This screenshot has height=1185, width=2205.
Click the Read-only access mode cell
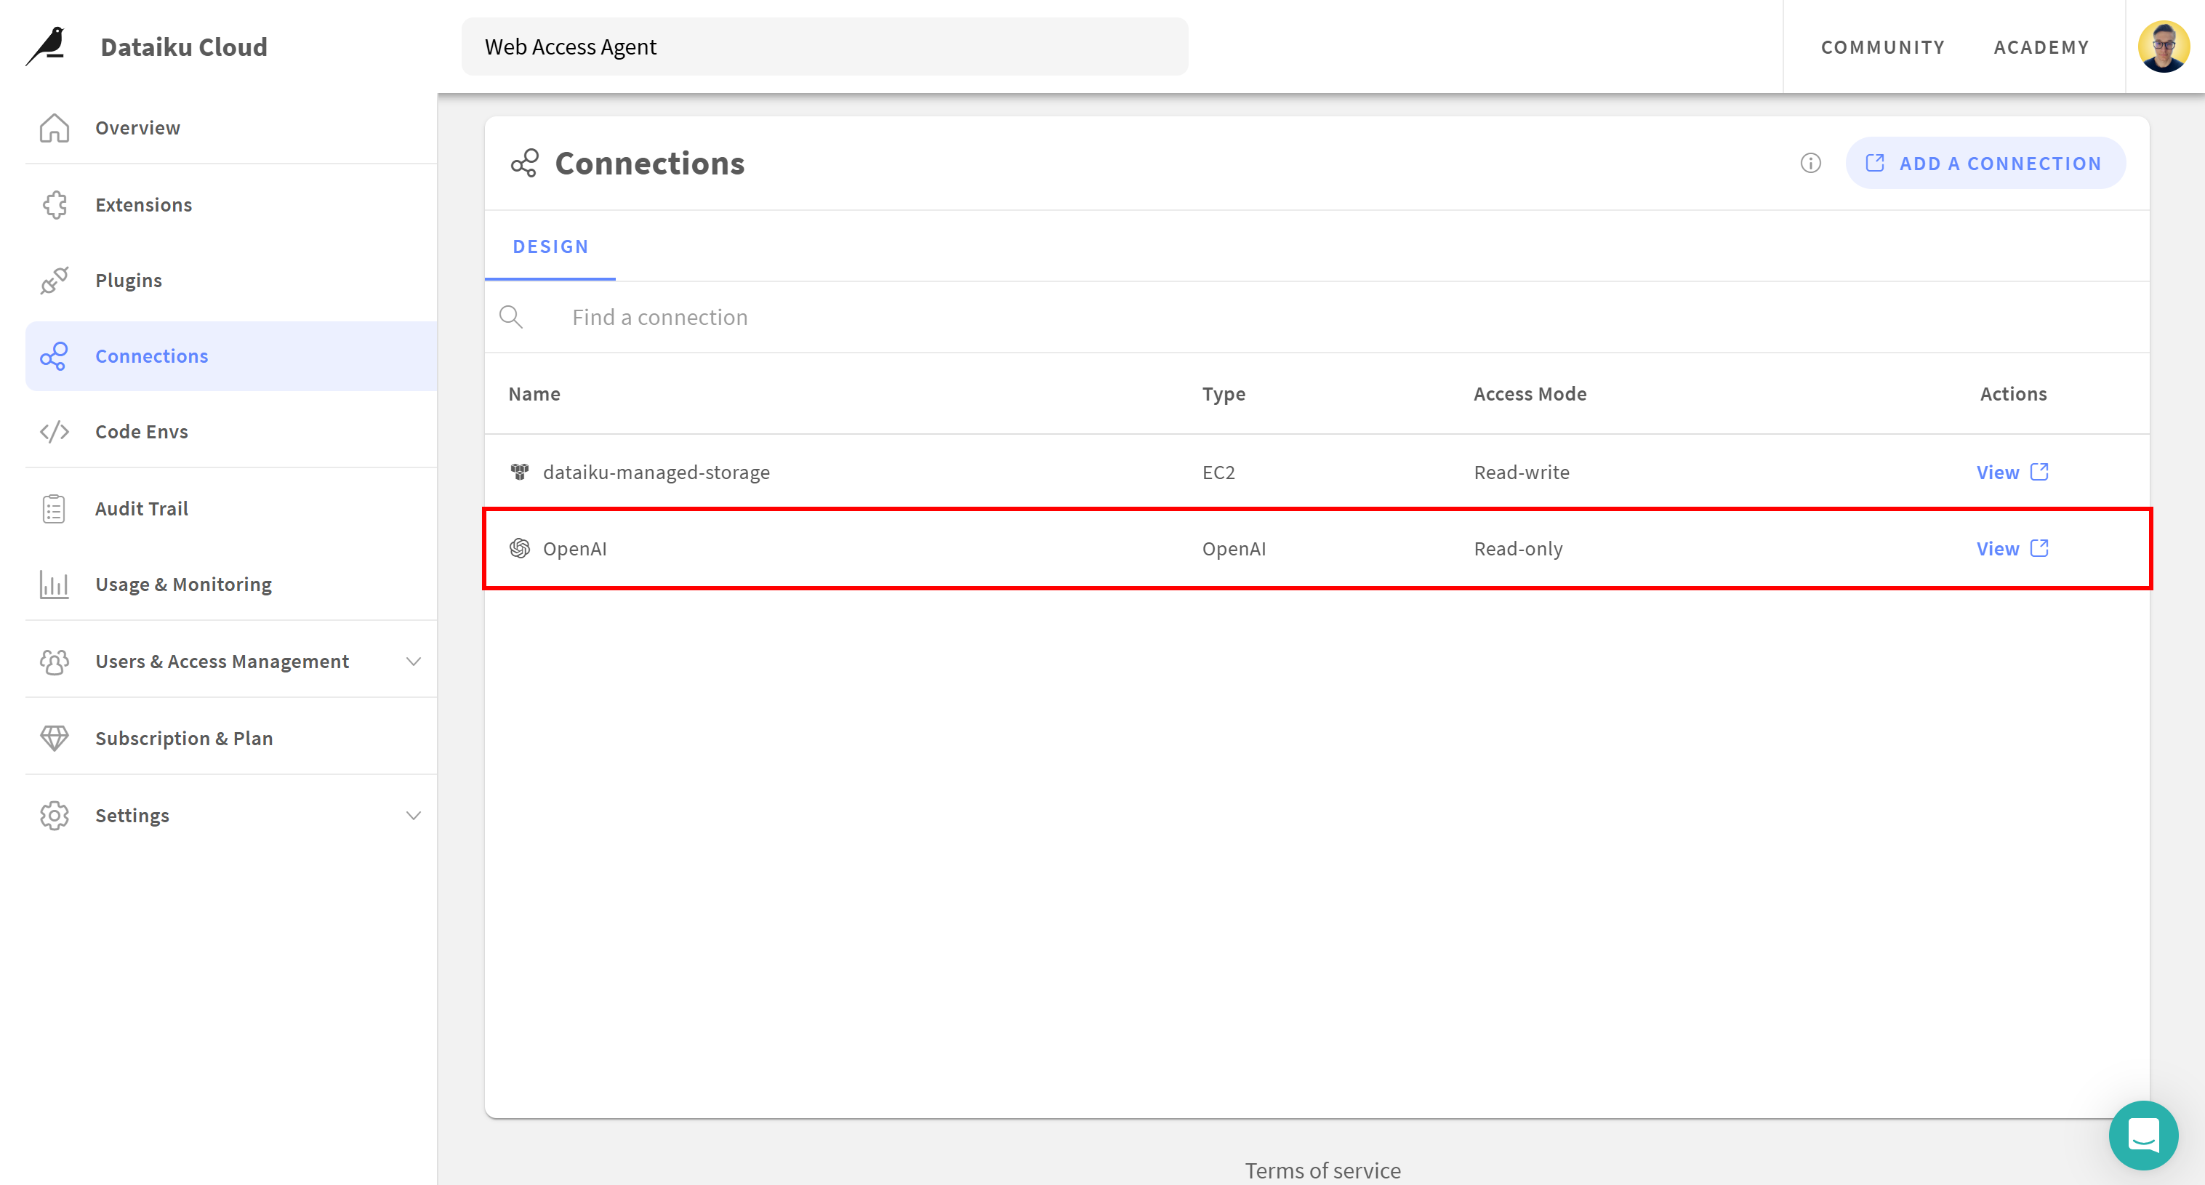coord(1518,548)
